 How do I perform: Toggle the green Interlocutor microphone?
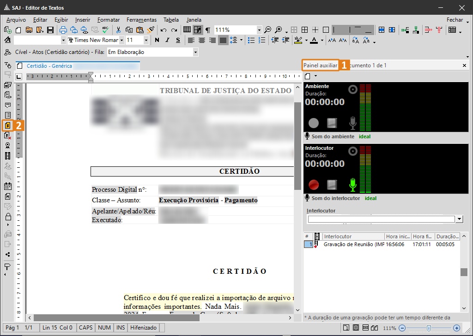[352, 184]
